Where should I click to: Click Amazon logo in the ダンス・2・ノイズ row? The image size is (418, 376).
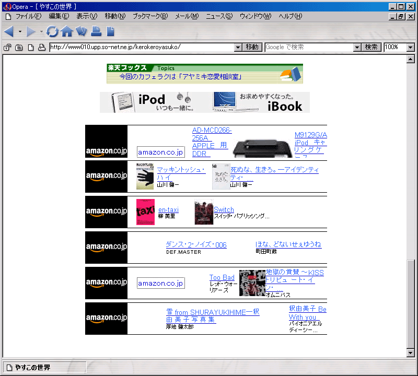(107, 248)
